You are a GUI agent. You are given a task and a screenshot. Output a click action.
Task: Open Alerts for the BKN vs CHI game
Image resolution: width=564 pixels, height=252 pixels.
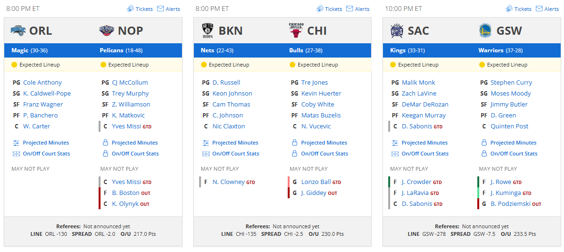[x=358, y=9]
